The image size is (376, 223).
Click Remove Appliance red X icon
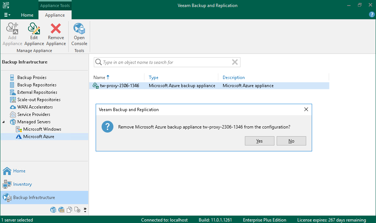point(56,28)
